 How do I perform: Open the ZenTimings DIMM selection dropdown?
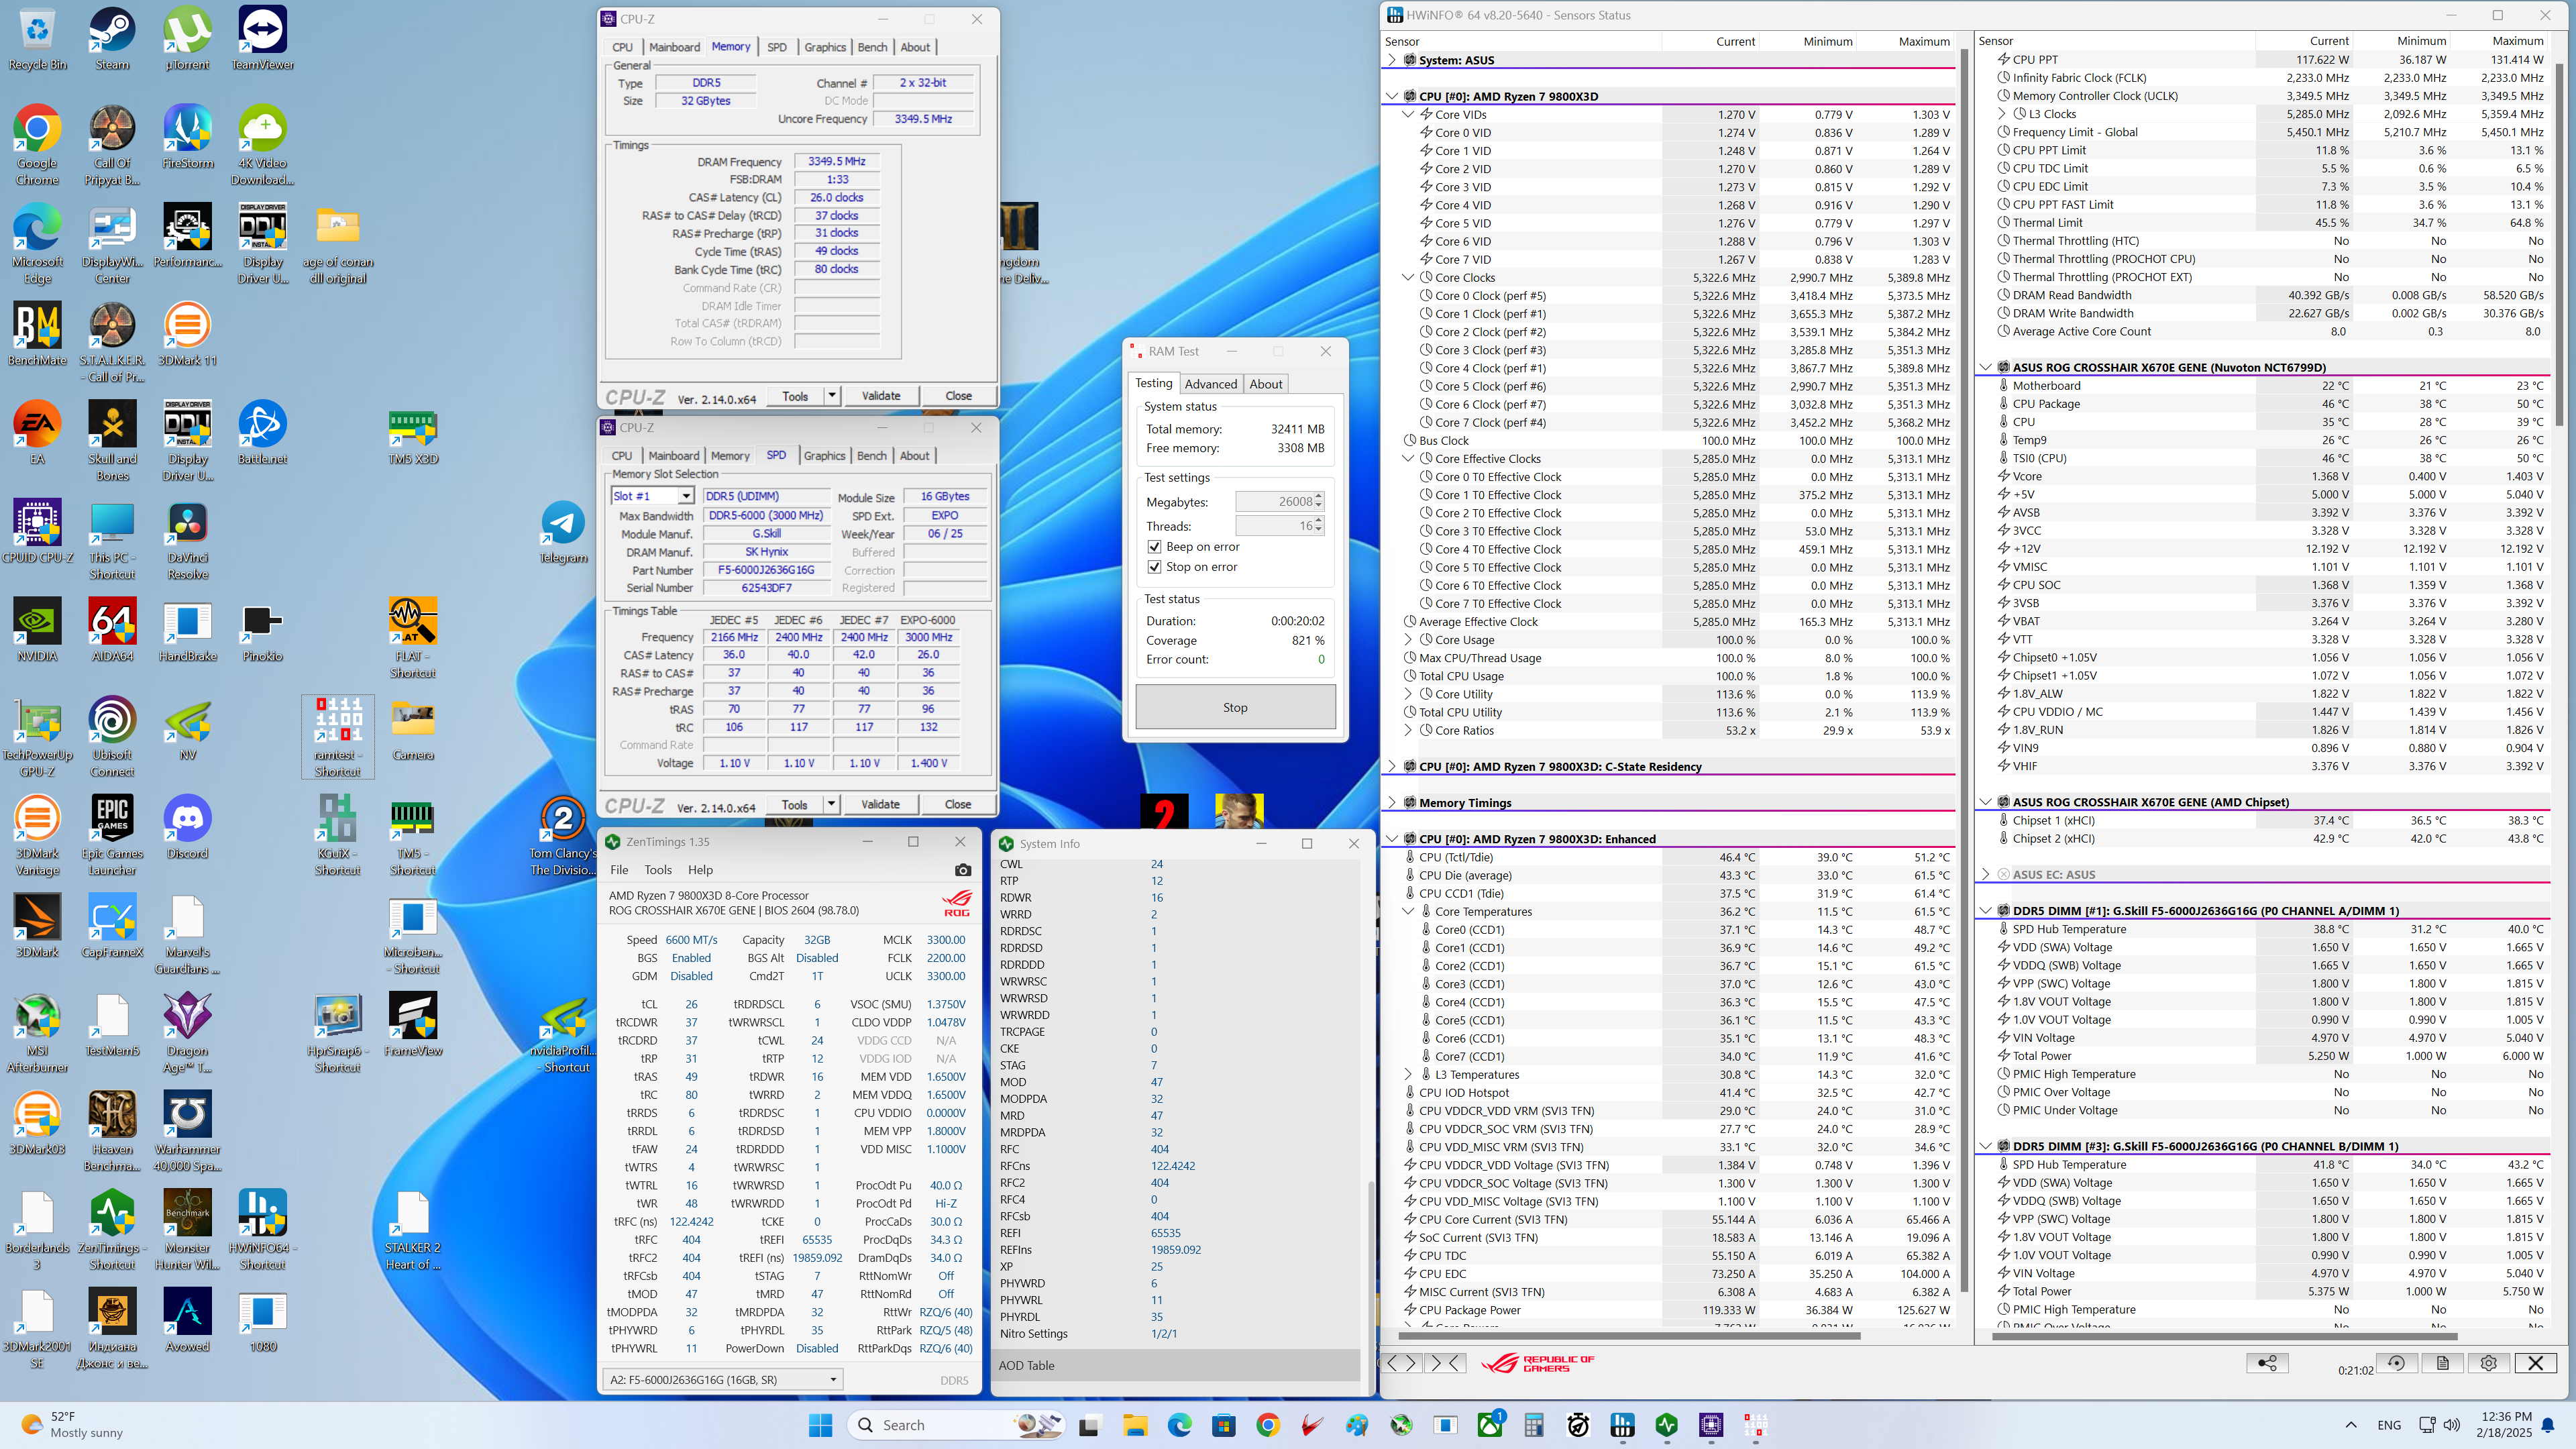[832, 1380]
